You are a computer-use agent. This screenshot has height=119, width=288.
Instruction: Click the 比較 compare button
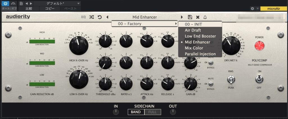pos(29,9)
